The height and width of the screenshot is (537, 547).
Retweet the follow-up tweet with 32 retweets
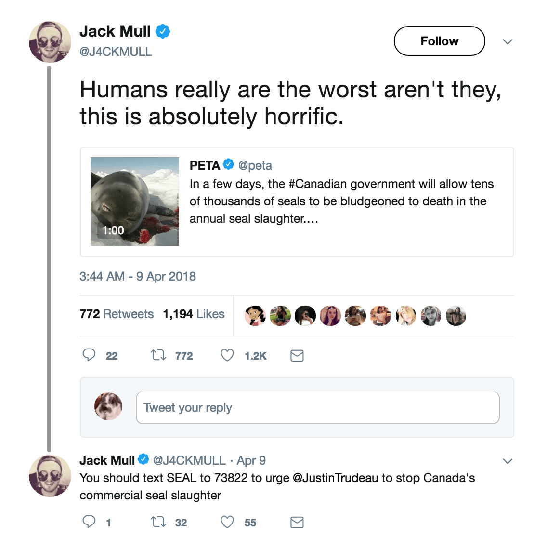click(158, 523)
